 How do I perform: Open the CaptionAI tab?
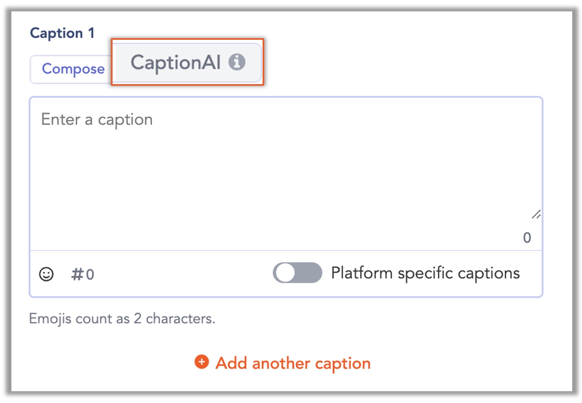pyautogui.click(x=188, y=63)
